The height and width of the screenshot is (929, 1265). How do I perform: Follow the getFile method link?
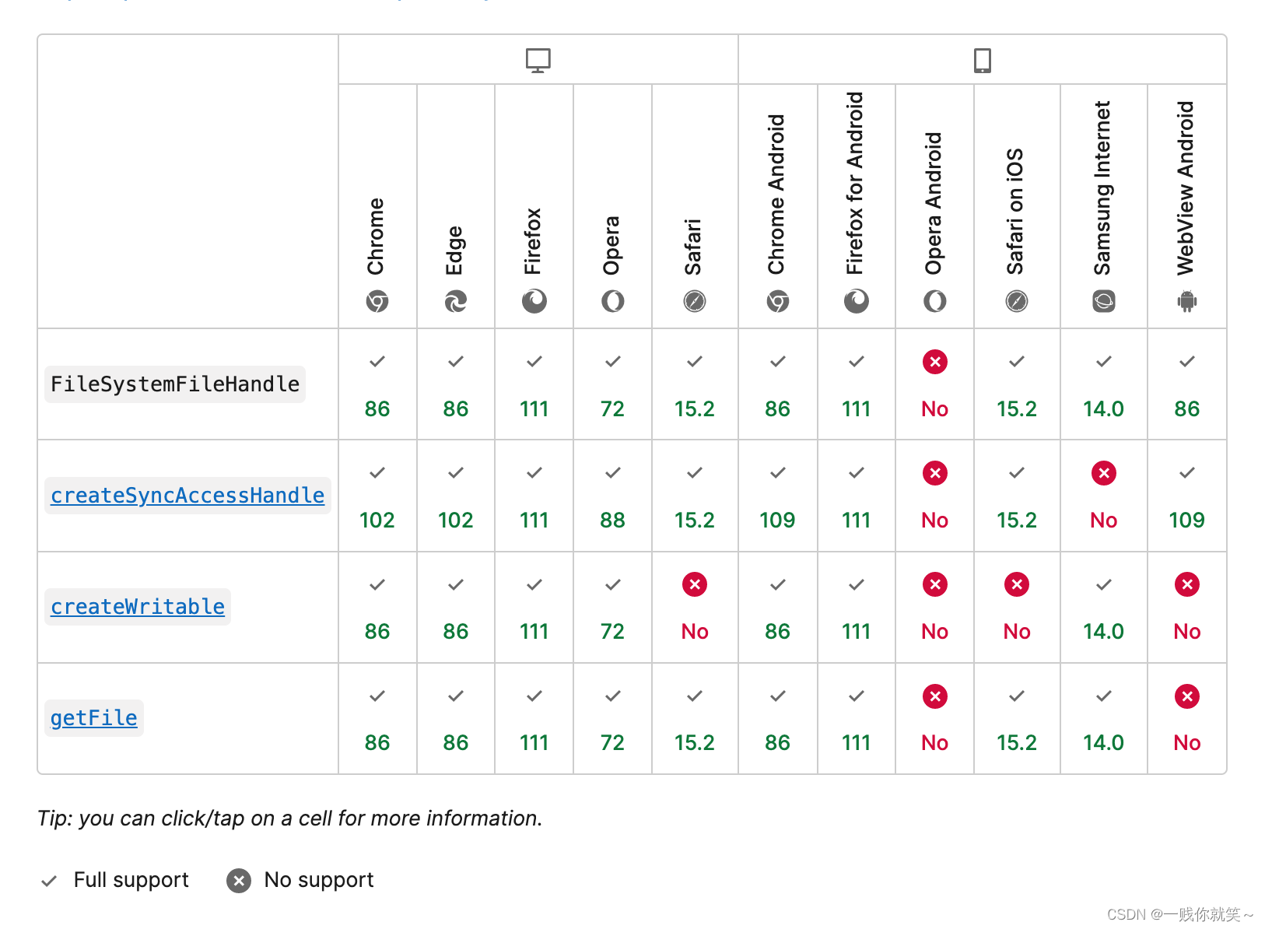pos(94,718)
